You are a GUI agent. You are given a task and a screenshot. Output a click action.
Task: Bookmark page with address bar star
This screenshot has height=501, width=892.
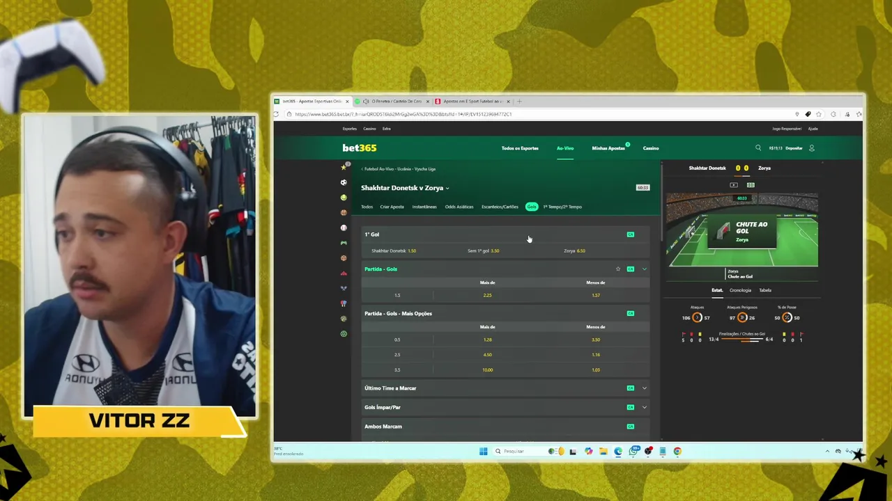coord(819,114)
